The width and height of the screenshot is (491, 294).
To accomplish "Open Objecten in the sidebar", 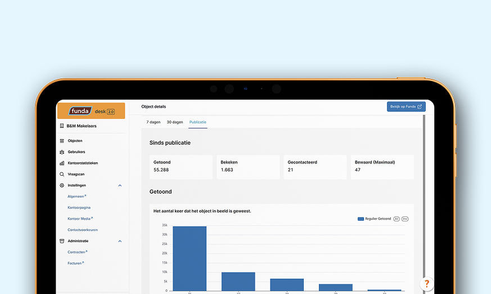I will tap(75, 141).
